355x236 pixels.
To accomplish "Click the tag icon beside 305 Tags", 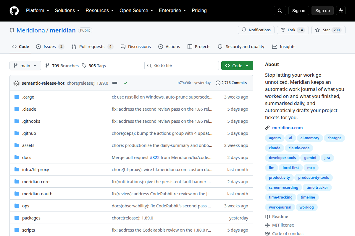I will (x=84, y=66).
